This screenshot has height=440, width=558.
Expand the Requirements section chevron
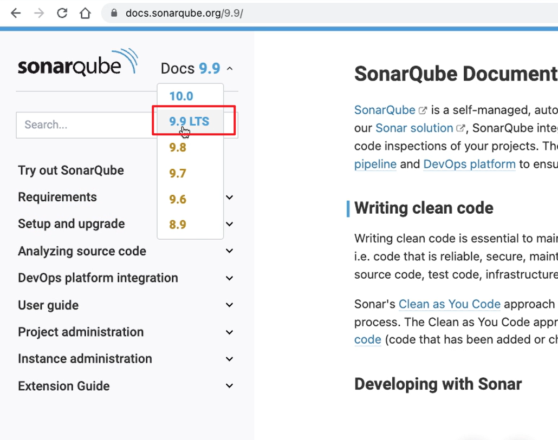click(x=230, y=197)
